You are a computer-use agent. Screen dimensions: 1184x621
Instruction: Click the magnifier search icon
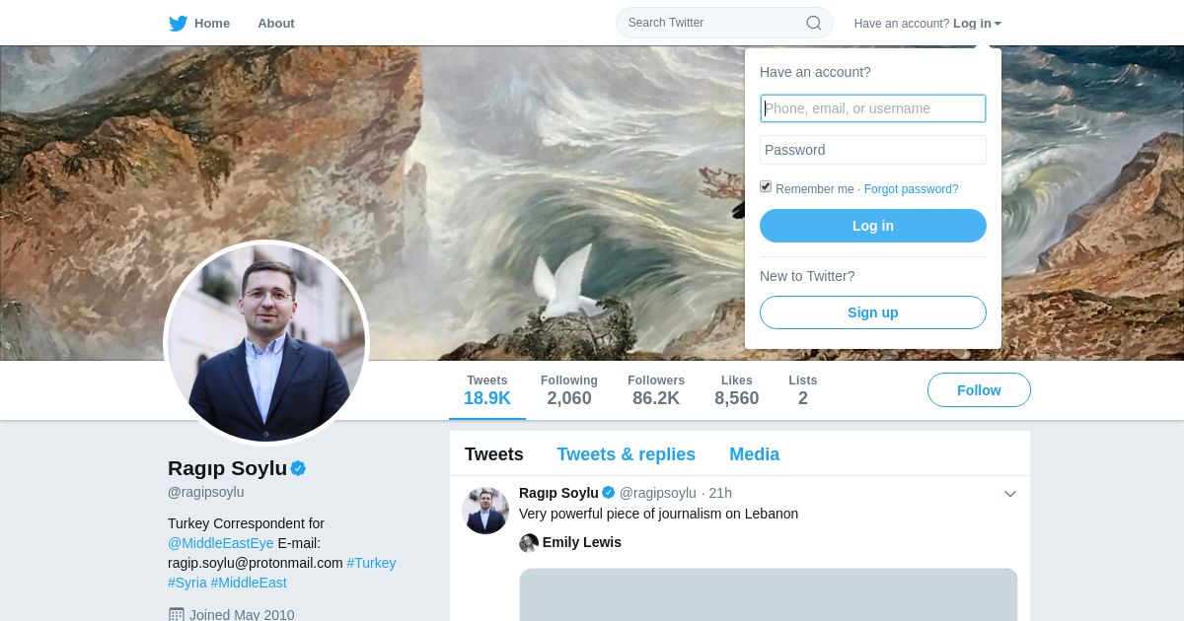(x=814, y=23)
